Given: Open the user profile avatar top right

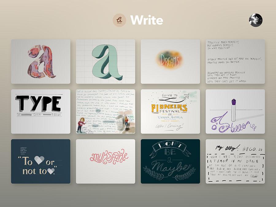Looking at the screenshot, I should click(x=255, y=20).
